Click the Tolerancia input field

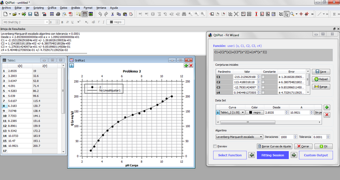click(319, 137)
